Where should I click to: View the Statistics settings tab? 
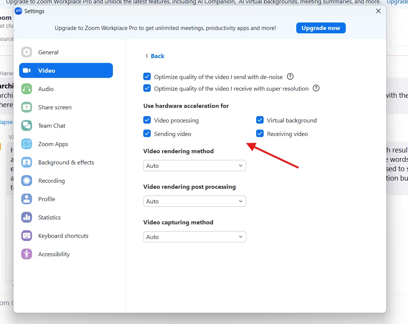click(66, 218)
